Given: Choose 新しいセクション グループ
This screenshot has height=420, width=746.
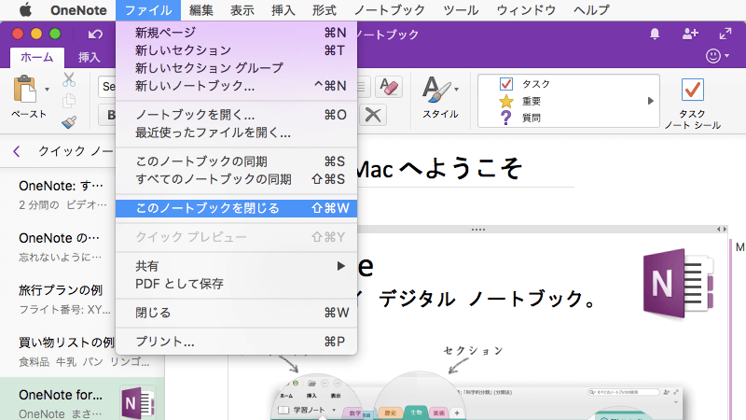Looking at the screenshot, I should [x=236, y=68].
